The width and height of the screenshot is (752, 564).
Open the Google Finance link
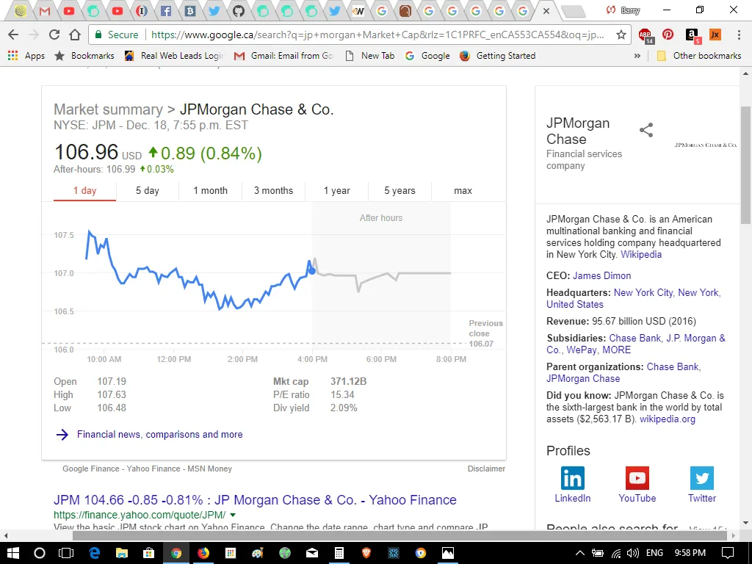[90, 469]
